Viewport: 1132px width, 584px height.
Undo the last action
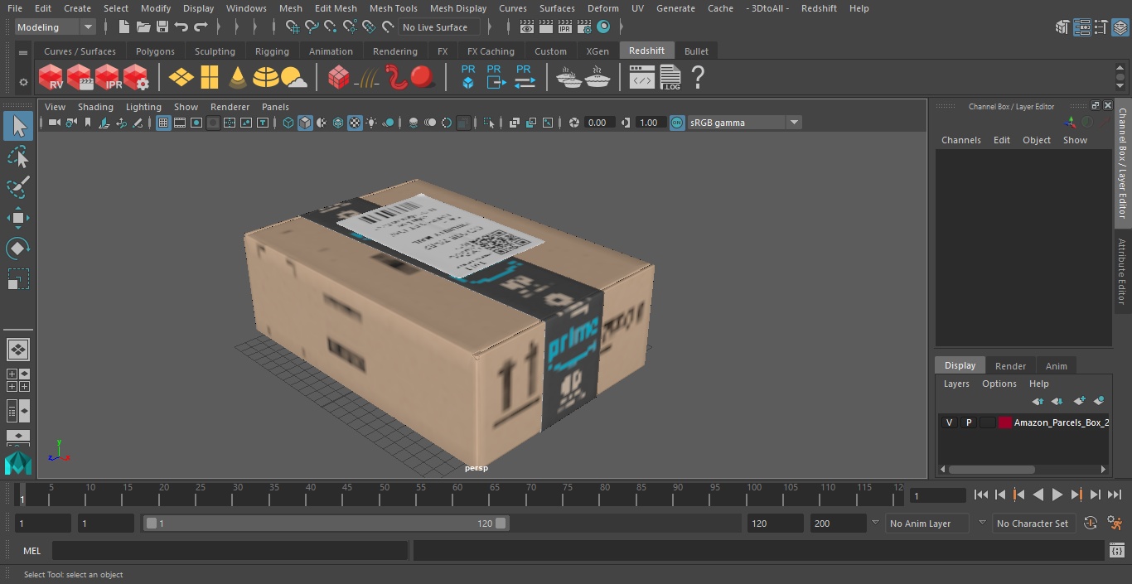181,27
